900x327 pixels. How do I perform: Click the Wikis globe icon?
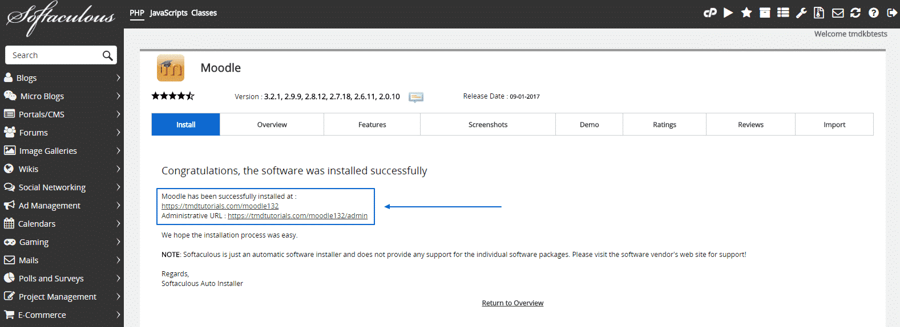[x=9, y=169]
